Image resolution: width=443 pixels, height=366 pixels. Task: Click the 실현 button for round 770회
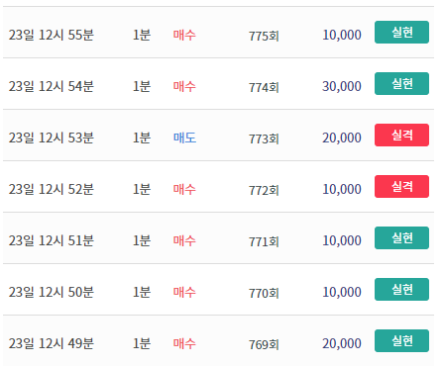click(401, 290)
